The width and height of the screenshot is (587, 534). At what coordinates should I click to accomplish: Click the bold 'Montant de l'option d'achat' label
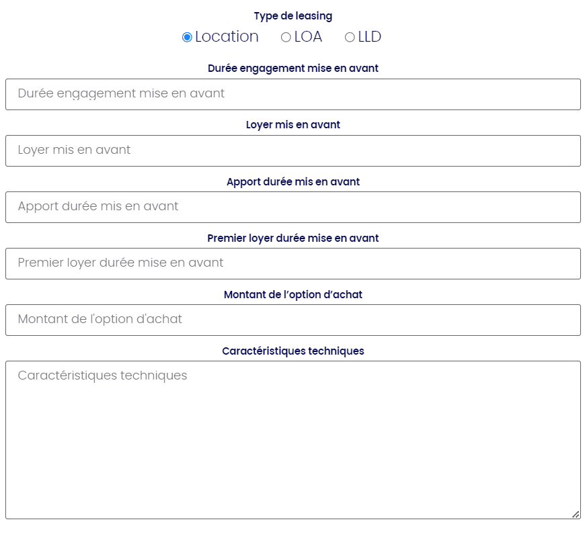tap(293, 295)
